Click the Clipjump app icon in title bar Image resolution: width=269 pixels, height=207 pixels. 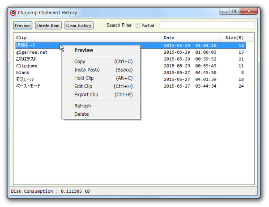click(13, 13)
